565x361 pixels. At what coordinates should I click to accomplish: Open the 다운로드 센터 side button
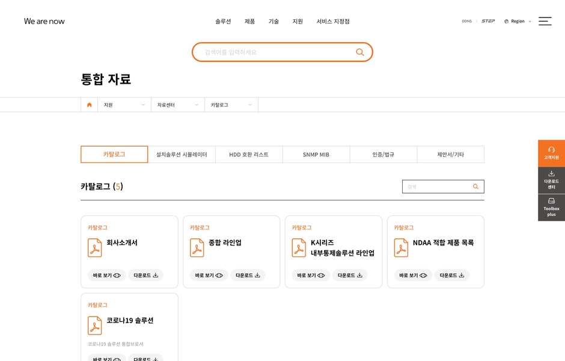tap(551, 180)
